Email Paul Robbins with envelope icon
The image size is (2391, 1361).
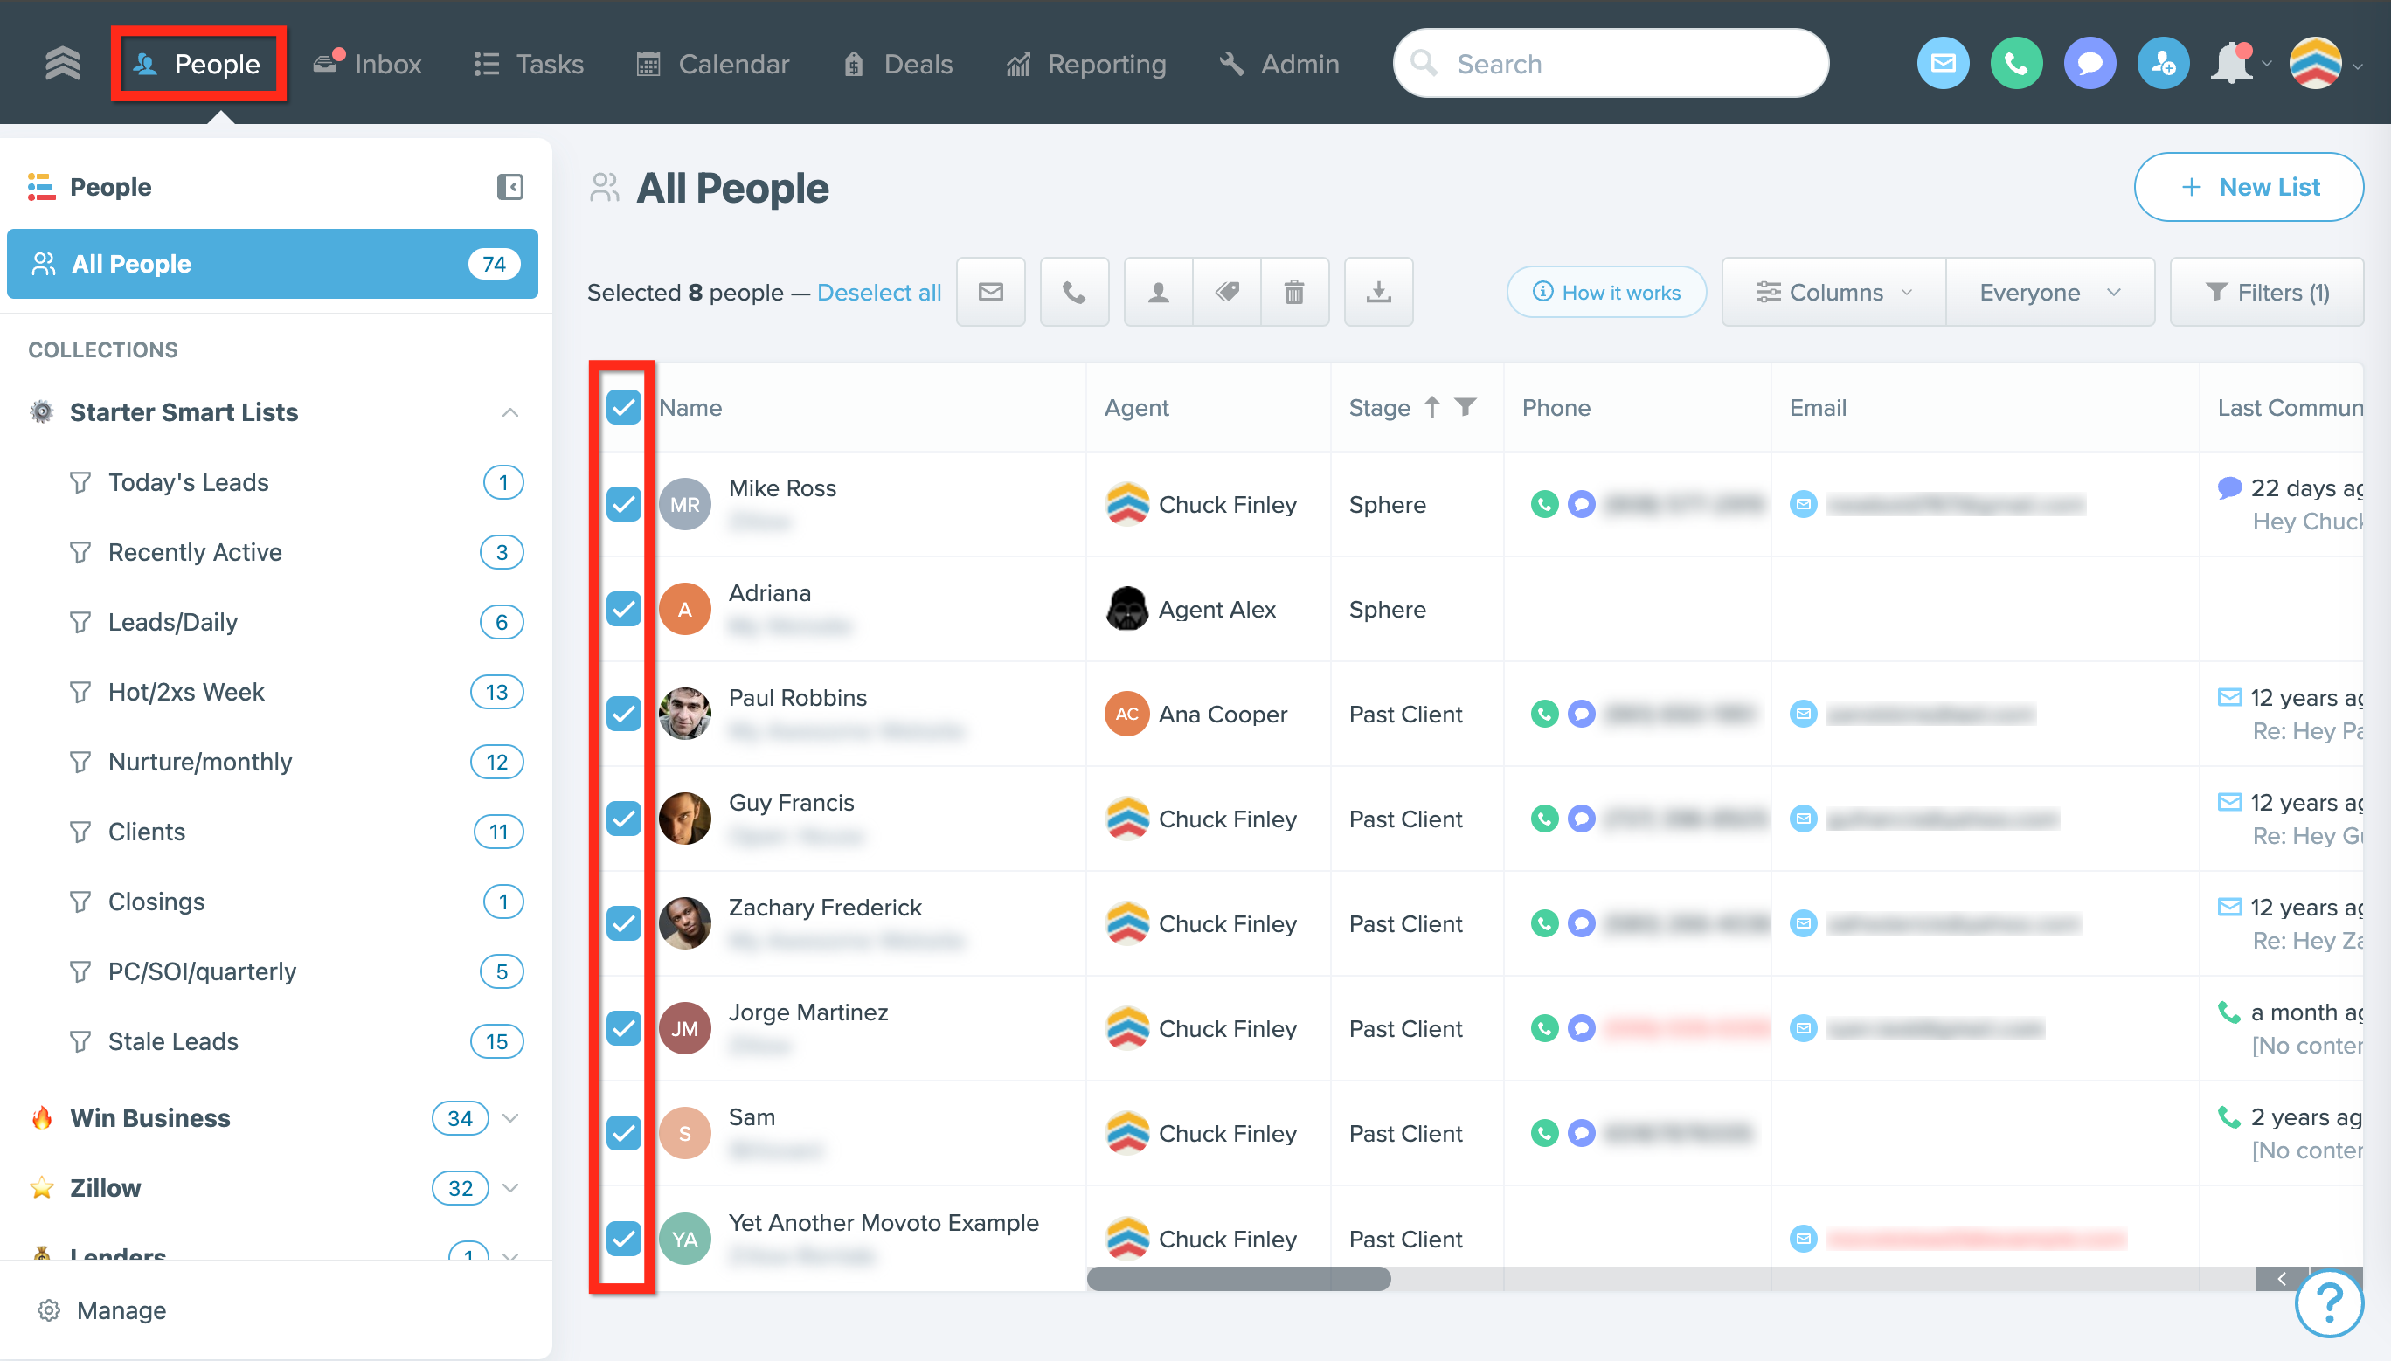[x=1803, y=715]
